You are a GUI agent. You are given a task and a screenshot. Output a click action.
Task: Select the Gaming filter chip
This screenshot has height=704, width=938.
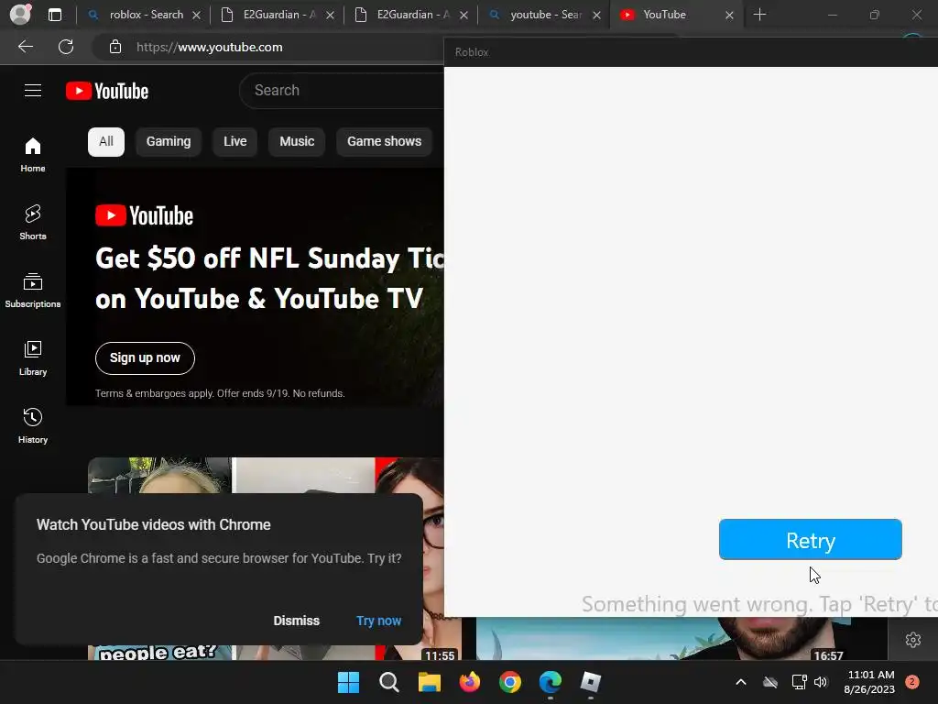coord(169,142)
